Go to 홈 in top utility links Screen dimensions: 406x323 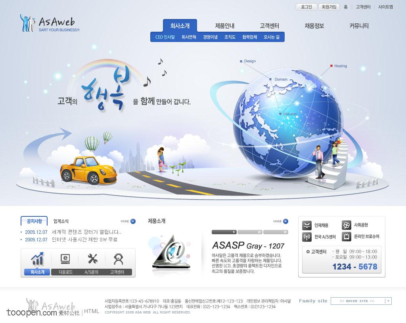click(x=346, y=7)
